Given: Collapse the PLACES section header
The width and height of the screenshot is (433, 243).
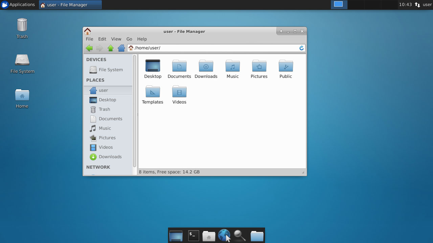Looking at the screenshot, I should pyautogui.click(x=96, y=80).
